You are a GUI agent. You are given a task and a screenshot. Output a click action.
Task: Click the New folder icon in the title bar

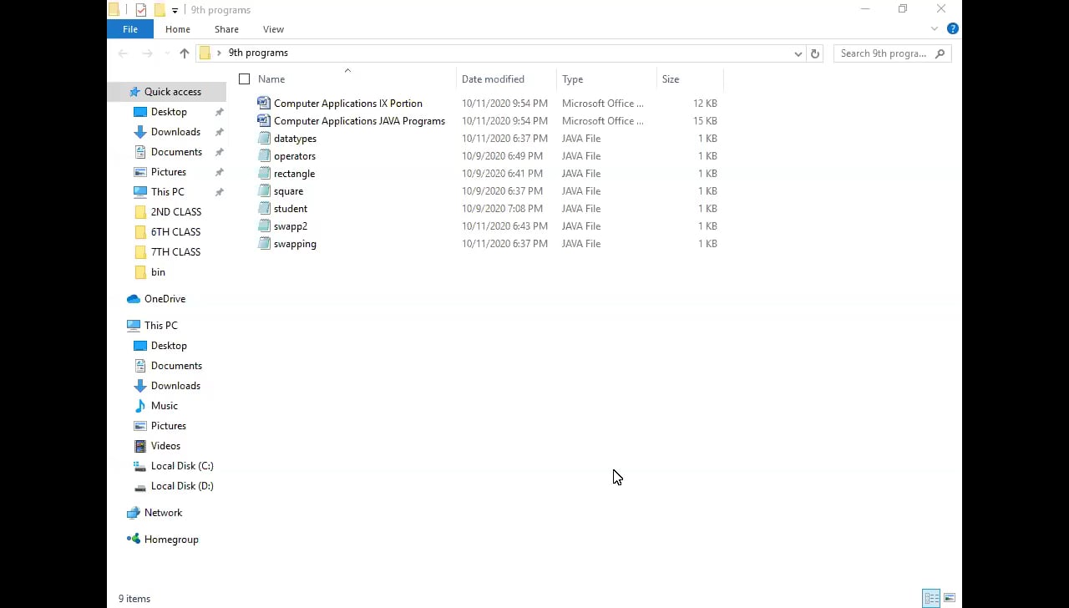tap(160, 10)
